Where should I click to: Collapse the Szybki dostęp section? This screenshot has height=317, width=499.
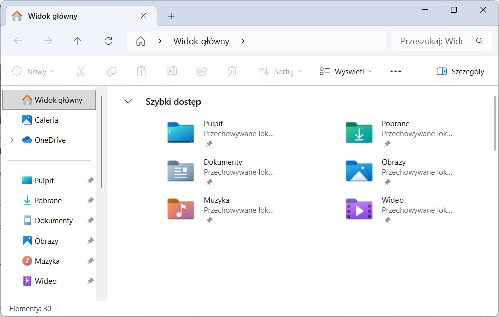[x=128, y=102]
